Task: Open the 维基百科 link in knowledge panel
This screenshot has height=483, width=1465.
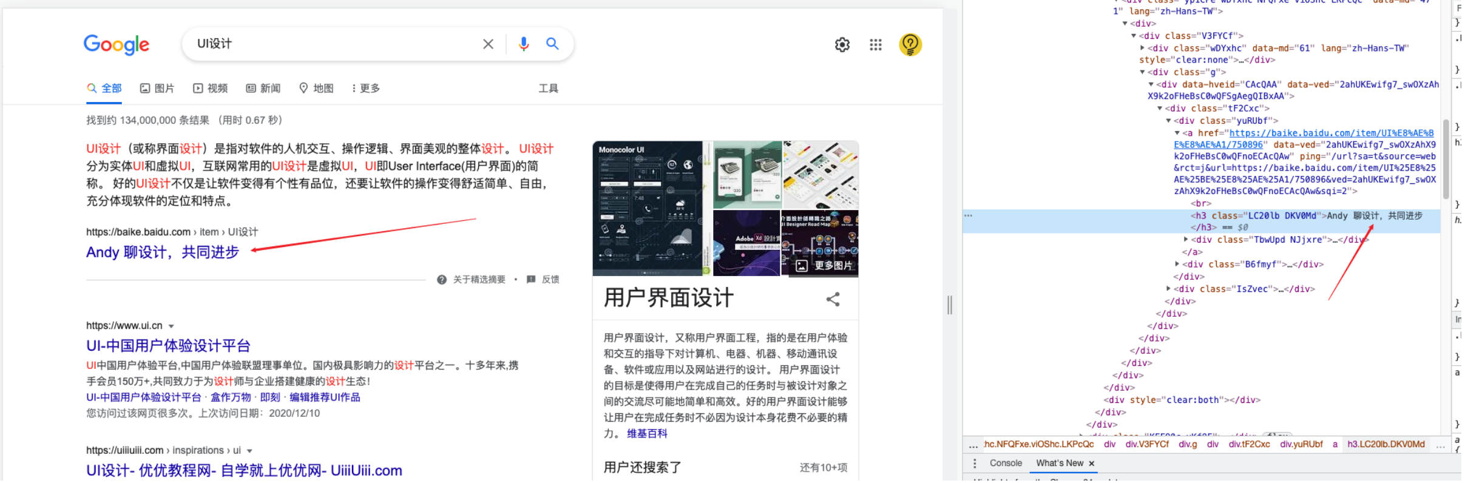Action: point(647,434)
